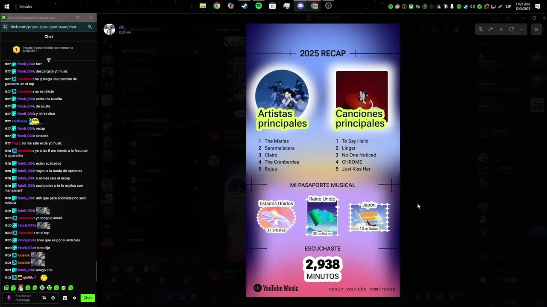Viewport: 547px width, 307px height.
Task: Click username steffanyn in chat
Action: 20,121
